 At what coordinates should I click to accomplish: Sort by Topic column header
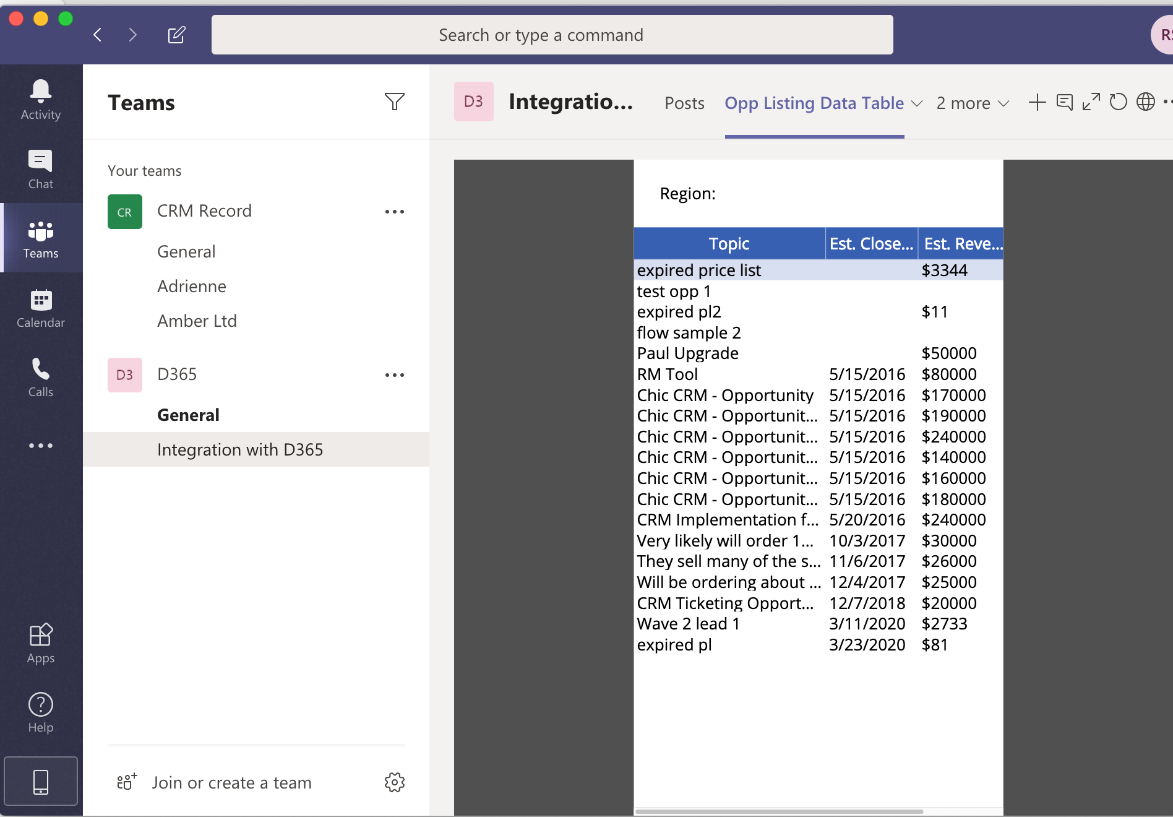[x=729, y=243]
